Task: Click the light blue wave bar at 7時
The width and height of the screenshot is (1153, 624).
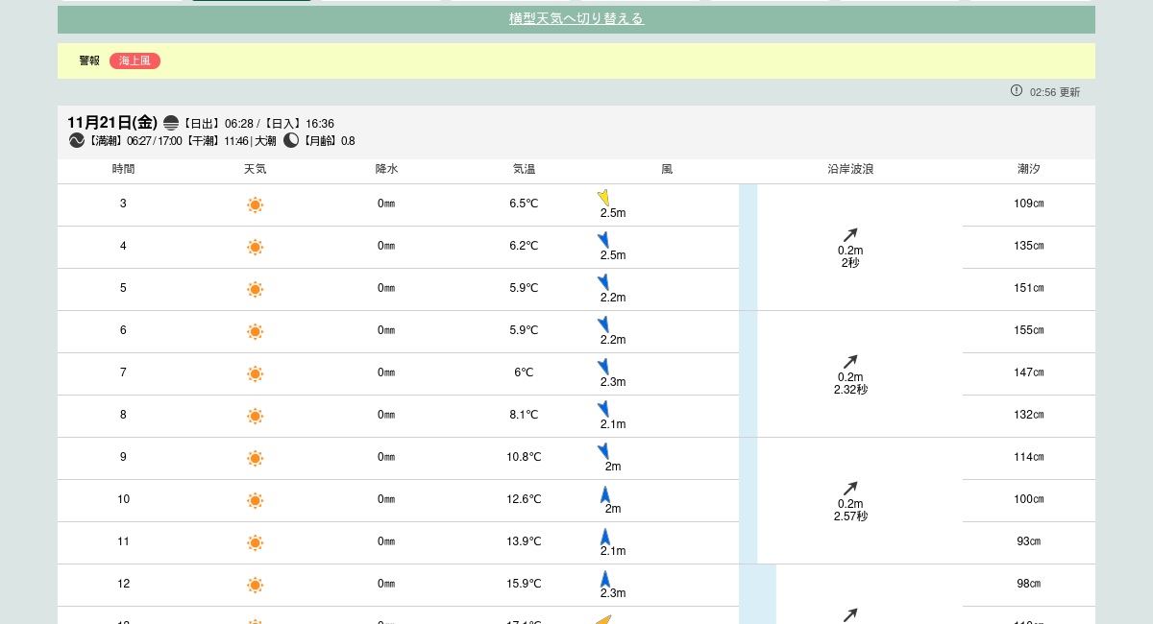Action: tap(748, 373)
